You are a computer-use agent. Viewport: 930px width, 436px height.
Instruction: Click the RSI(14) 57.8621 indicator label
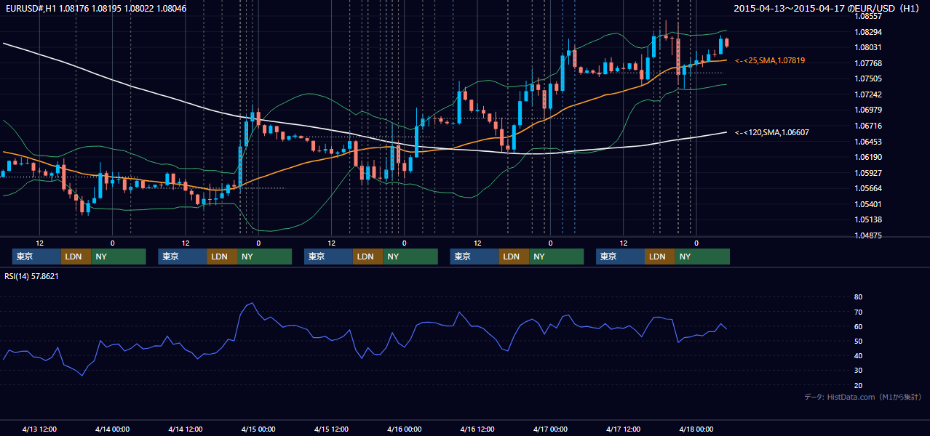point(32,276)
